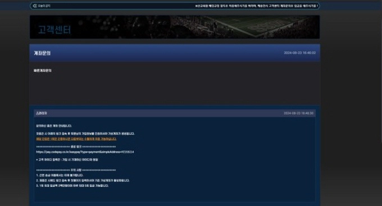Open the orange underlined notice link
This screenshot has width=382, height=206.
76,139
